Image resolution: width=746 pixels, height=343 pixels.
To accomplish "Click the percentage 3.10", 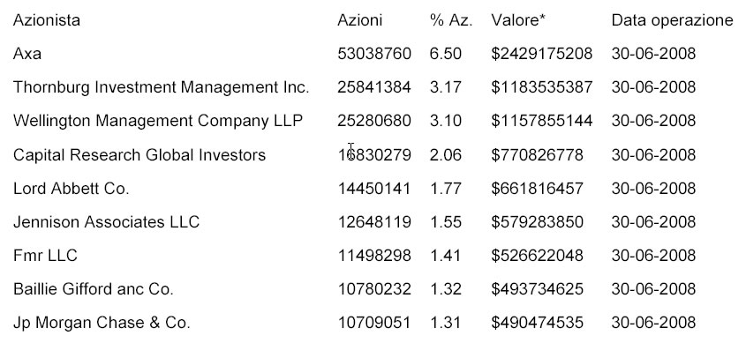I will (x=445, y=121).
